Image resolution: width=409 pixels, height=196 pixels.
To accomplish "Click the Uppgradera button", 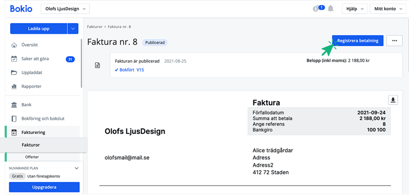I will point(44,187).
